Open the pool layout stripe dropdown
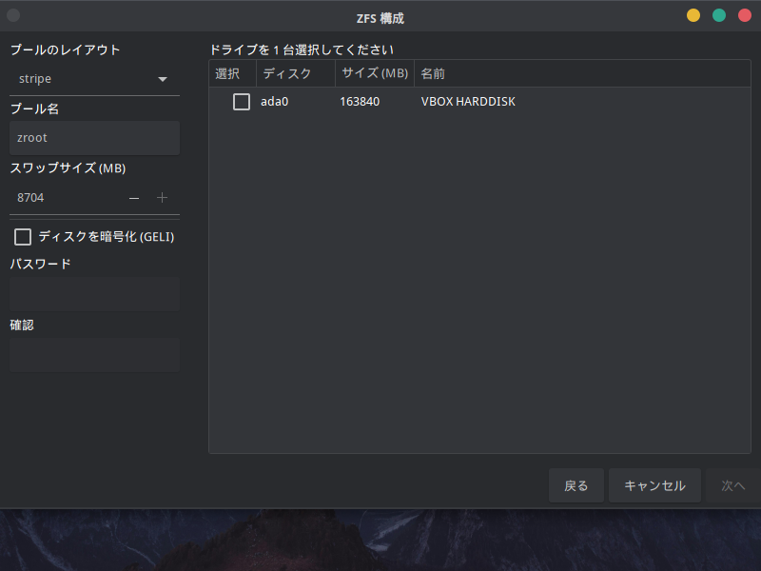The height and width of the screenshot is (571, 761). 94,79
